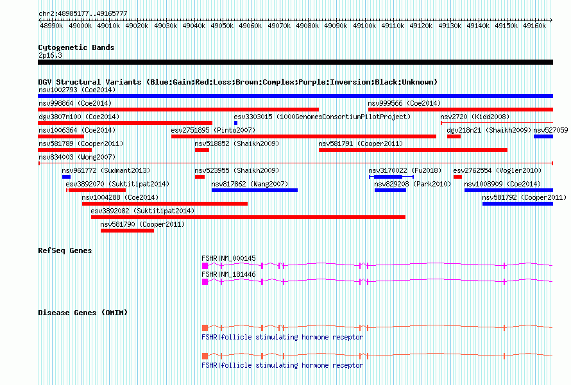This screenshot has height=385, width=571.
Task: Open nsv518852 (Shaikh2009) variant
Action: pos(201,150)
